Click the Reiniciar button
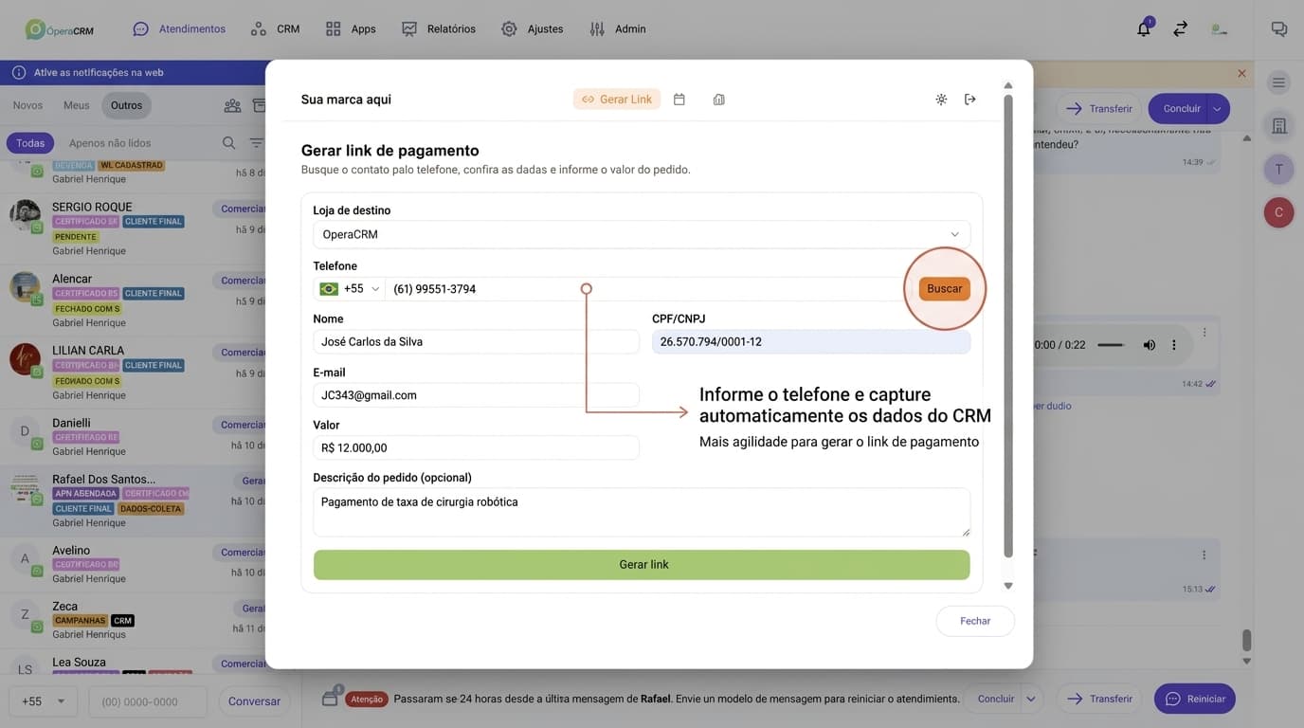Viewport: 1304px width, 728px height. click(1195, 699)
